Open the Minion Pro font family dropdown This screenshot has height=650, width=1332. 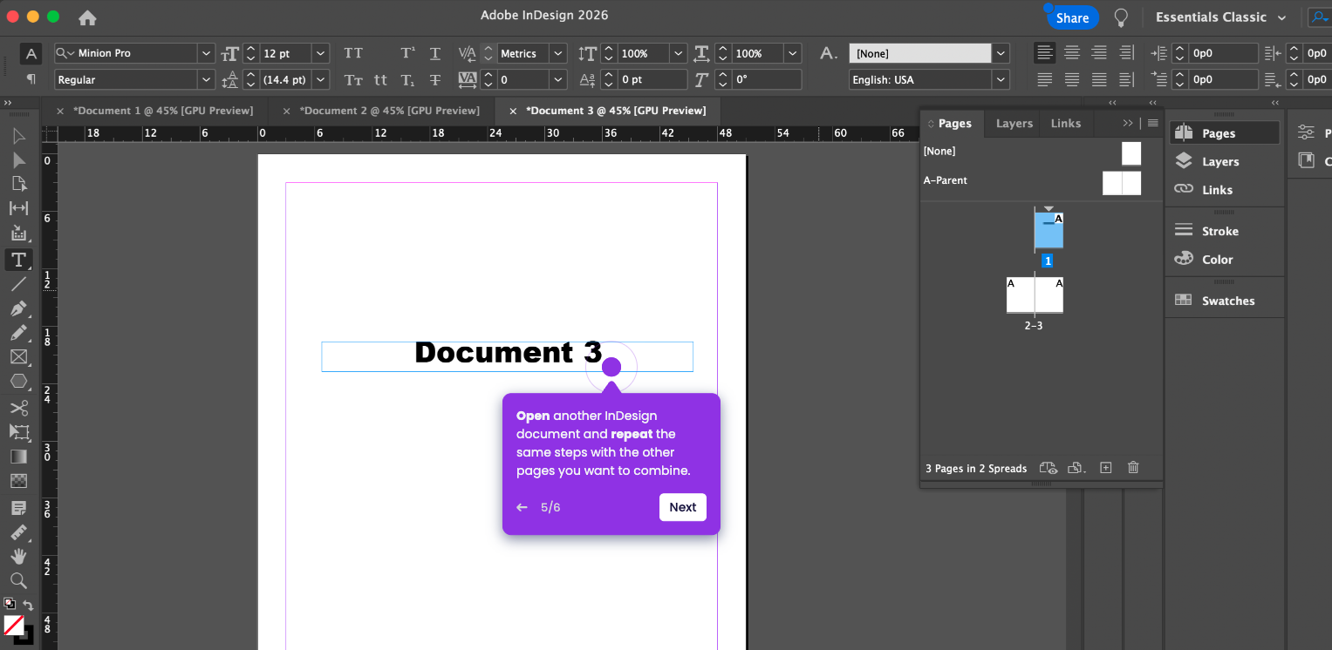(x=206, y=53)
